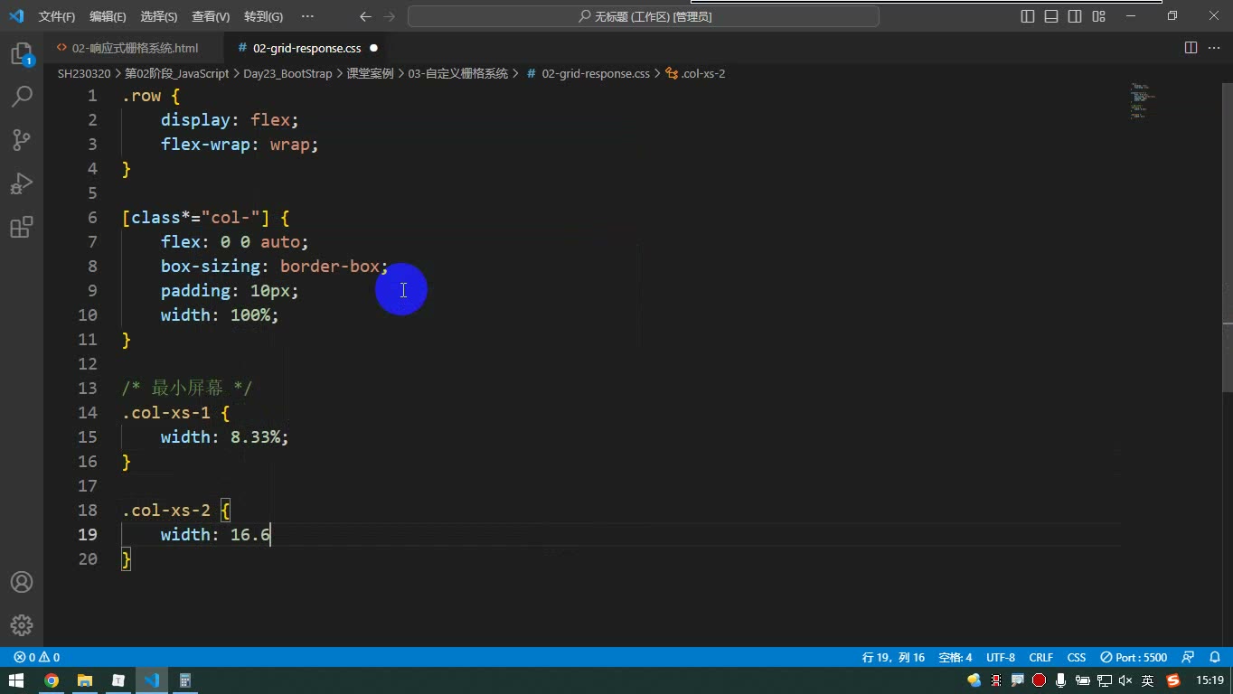Toggle the secondary side bar visibility
The height and width of the screenshot is (694, 1233).
point(1075,16)
